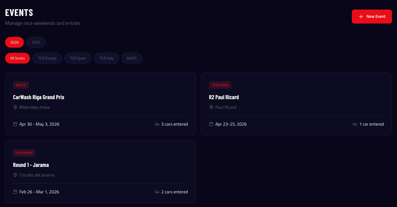Click the calendar icon beside Feb 26 - Mar 1
The image size is (397, 207).
point(15,192)
